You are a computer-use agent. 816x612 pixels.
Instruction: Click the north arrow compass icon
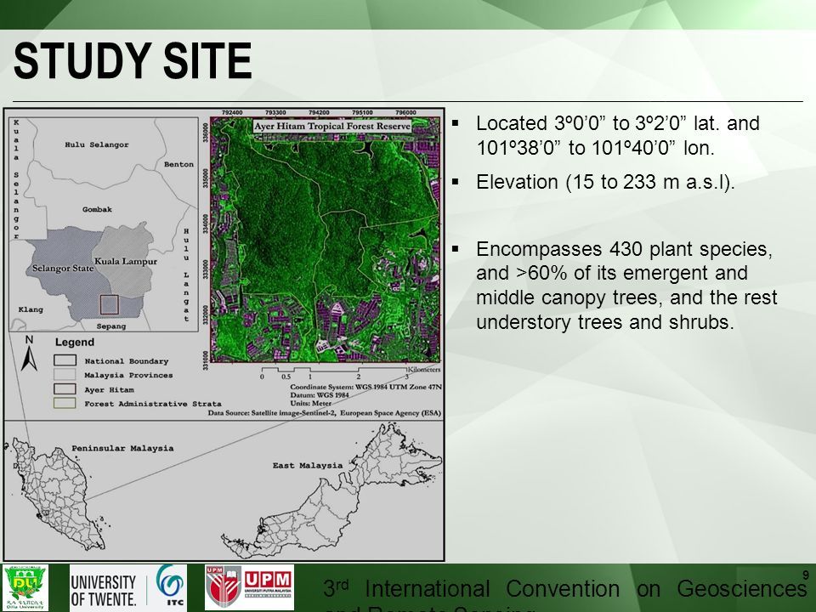(x=29, y=354)
